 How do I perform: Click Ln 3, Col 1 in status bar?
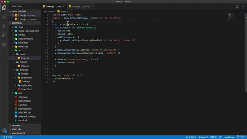[x=191, y=137]
